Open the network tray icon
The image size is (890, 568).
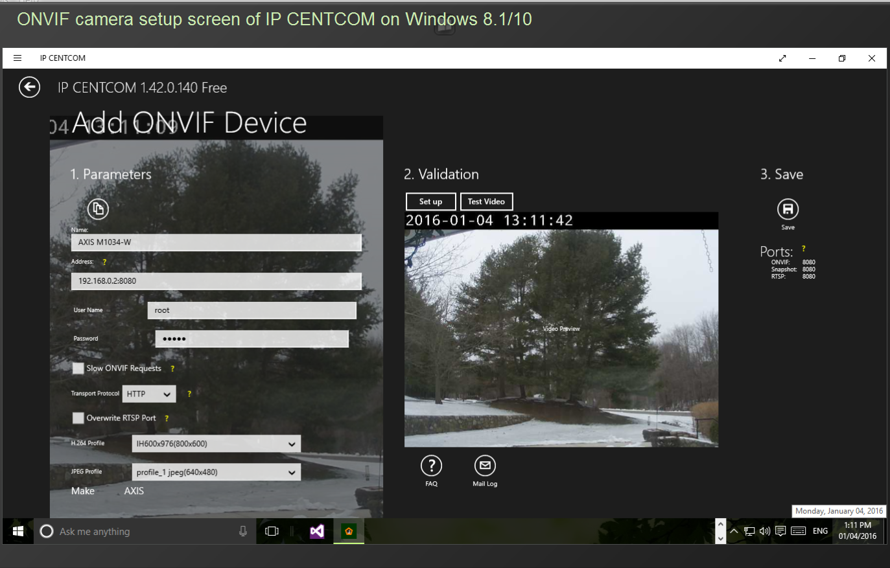[x=749, y=531]
